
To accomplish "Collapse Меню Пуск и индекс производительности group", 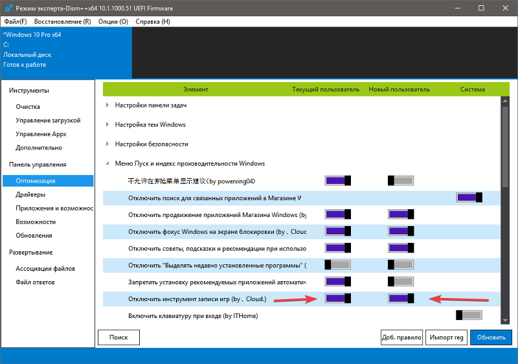I will tap(107, 163).
